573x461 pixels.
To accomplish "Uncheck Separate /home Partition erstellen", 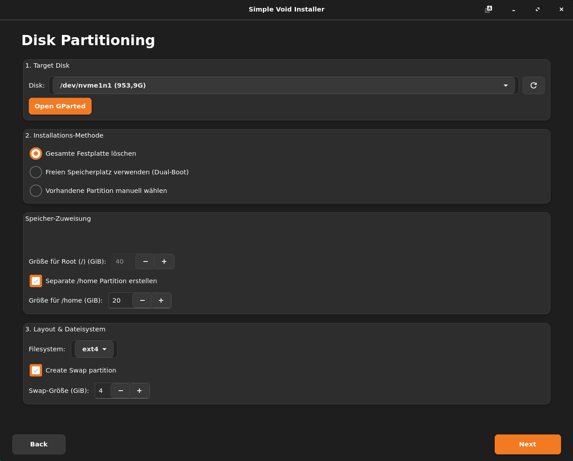I will coord(36,281).
